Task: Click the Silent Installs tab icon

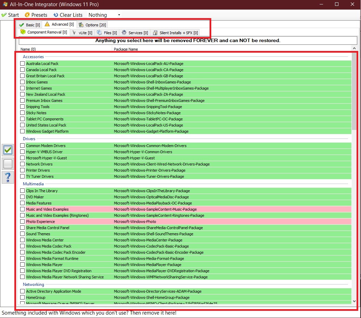Action: point(156,33)
